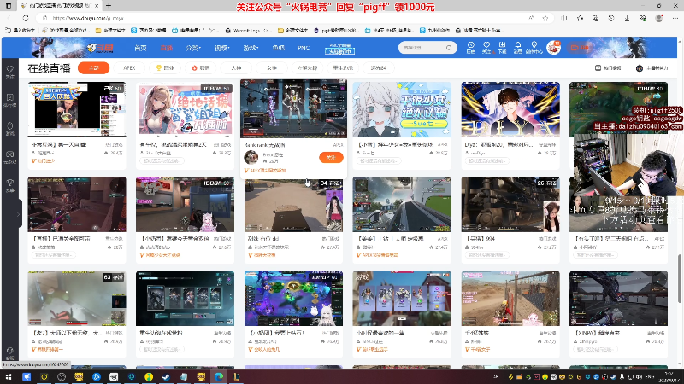Click the PNC event banner button
This screenshot has height=384, width=684.
[339, 49]
